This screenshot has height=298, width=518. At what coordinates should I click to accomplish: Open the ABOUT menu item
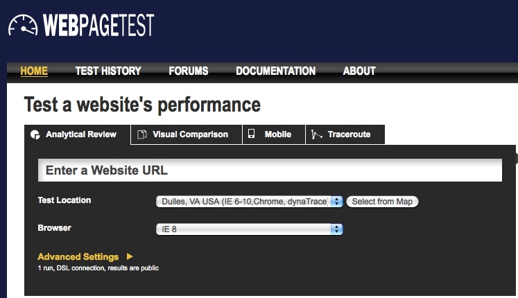[x=359, y=71]
